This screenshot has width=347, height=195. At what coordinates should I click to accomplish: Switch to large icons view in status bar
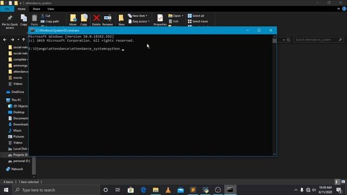pos(343,182)
